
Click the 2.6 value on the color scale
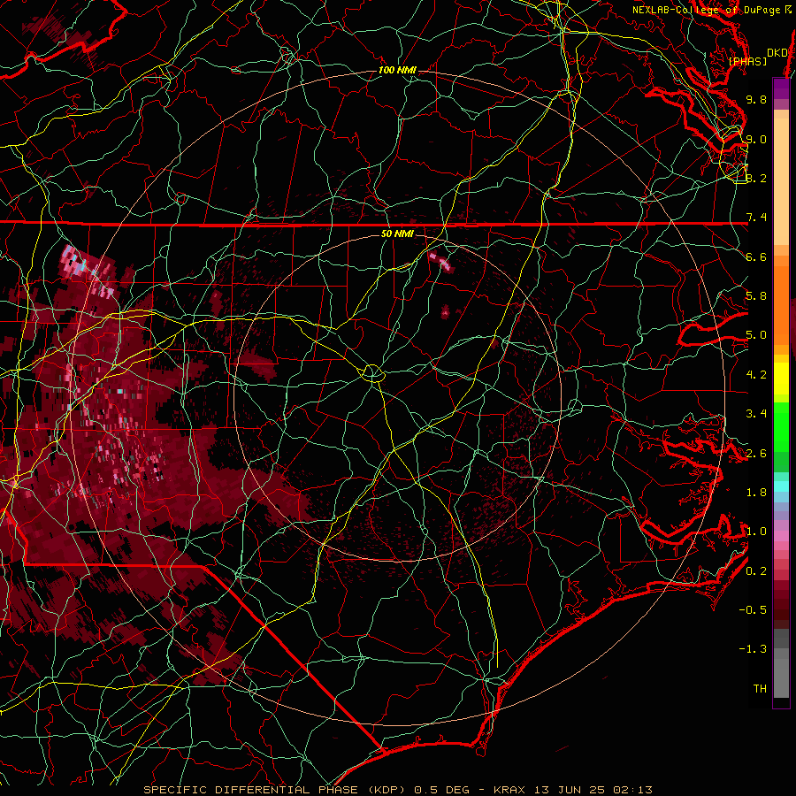pyautogui.click(x=756, y=454)
